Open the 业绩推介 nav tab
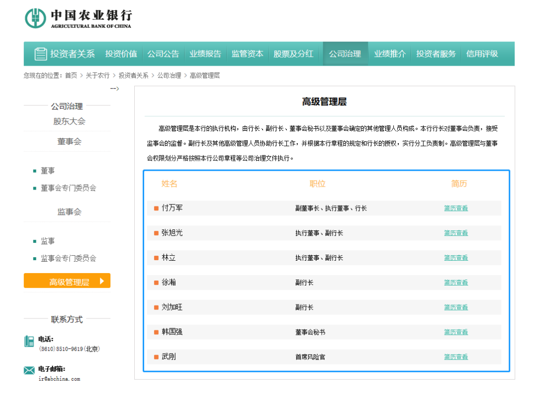This screenshot has height=395, width=537. click(x=390, y=54)
